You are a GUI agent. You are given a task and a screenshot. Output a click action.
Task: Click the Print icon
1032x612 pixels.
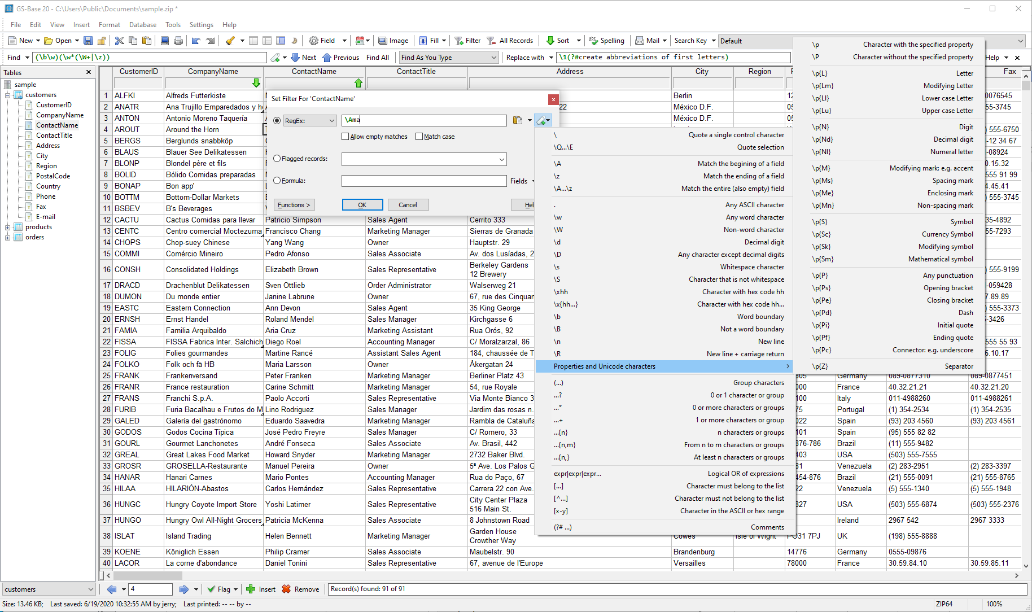click(x=178, y=41)
